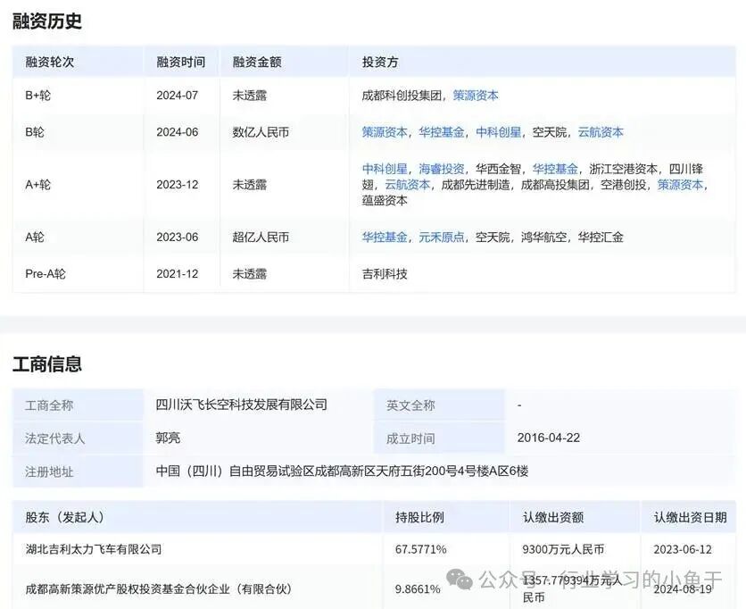Select the B+轮 round cell
746x609 pixels.
pos(38,96)
